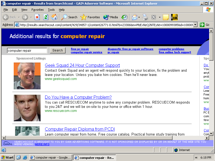Open Geek Squad 24 Hour Computer Support

click(x=83, y=65)
